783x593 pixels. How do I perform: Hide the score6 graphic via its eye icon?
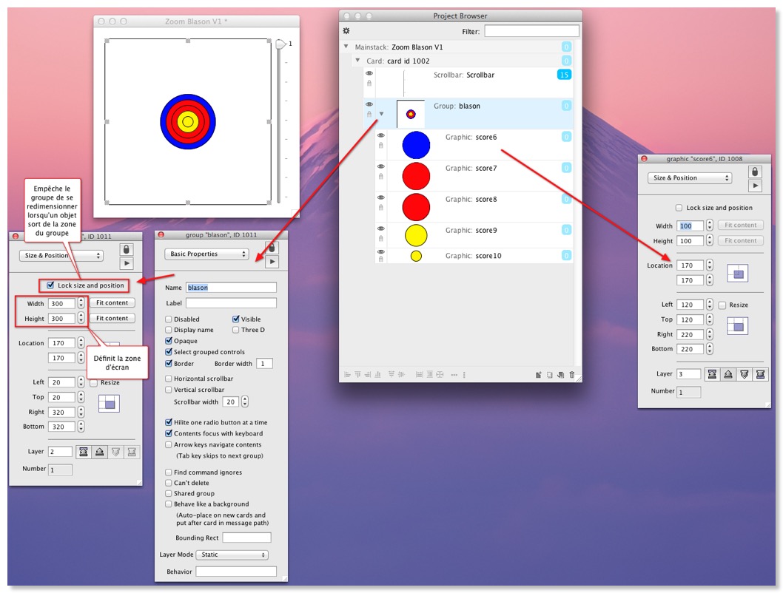(381, 135)
